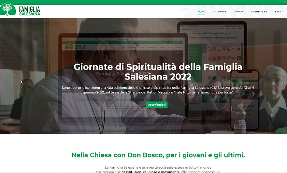
Task: Open the GIORNATE FS menu
Action: 259,11
